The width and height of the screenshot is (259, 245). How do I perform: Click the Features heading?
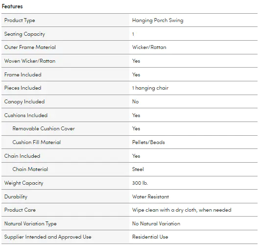(x=12, y=6)
